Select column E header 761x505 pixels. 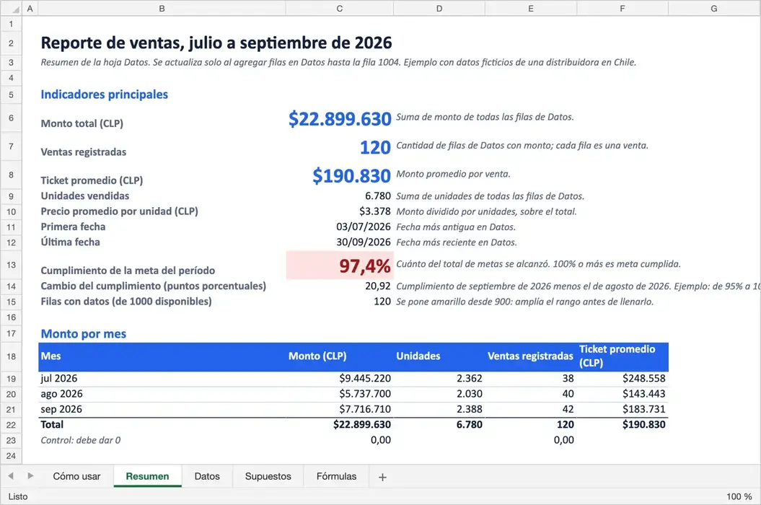click(530, 8)
